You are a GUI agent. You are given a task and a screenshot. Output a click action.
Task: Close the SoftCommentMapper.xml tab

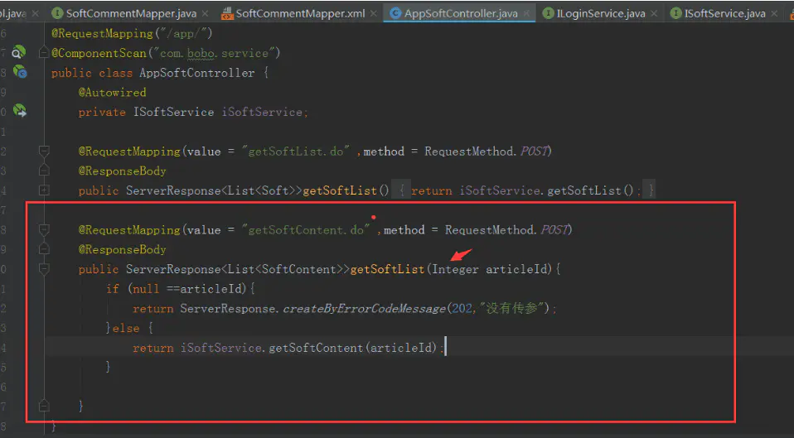(373, 13)
